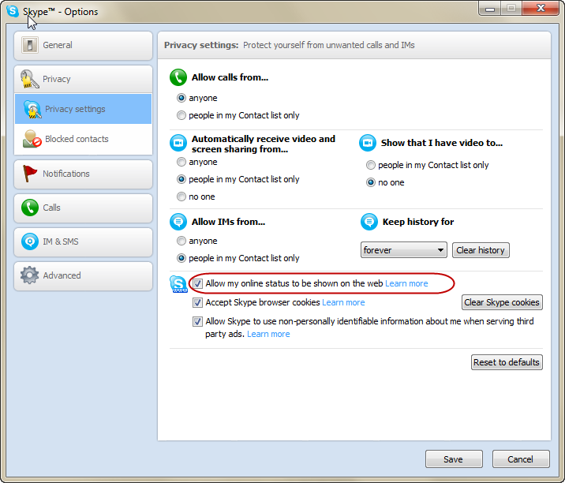Allow IMs from Contact list only
Screen dimensions: 565x483
coord(181,258)
